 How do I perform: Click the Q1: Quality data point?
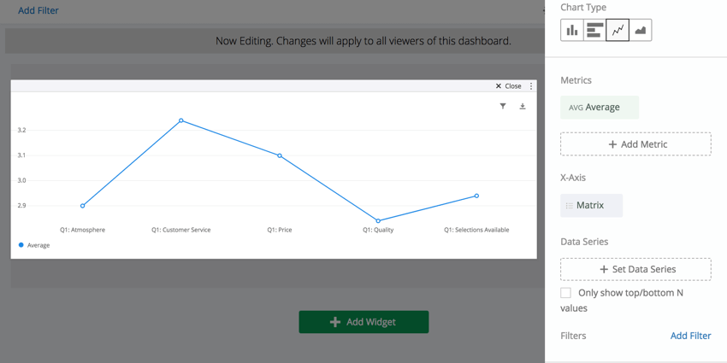(x=378, y=221)
